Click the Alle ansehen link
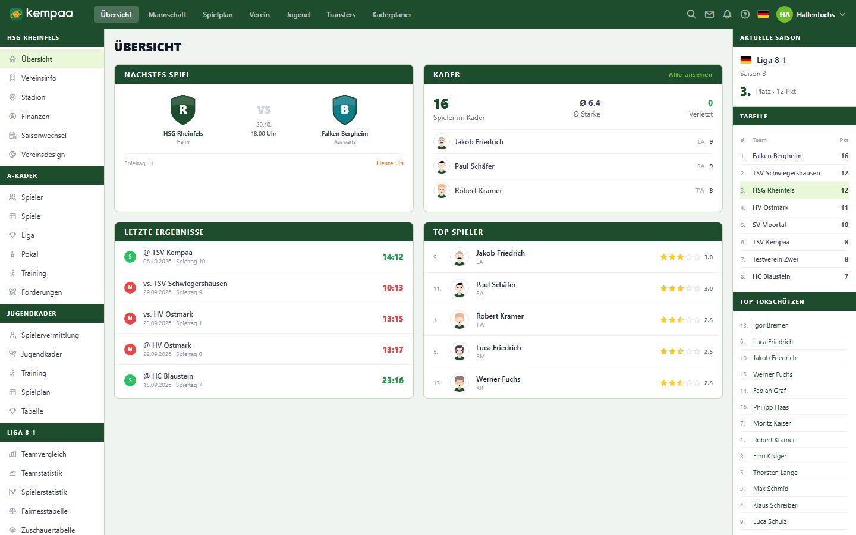Viewport: 856px width, 535px height. click(690, 74)
